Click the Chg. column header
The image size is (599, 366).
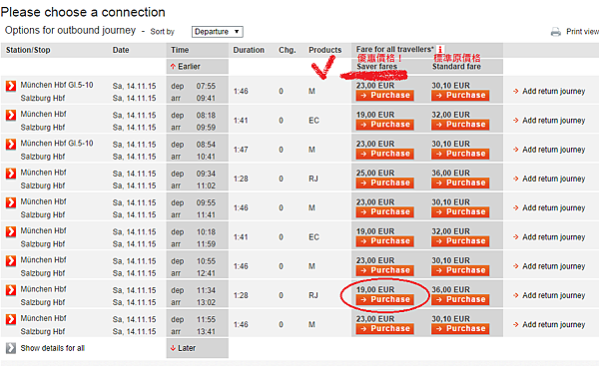[x=288, y=50]
